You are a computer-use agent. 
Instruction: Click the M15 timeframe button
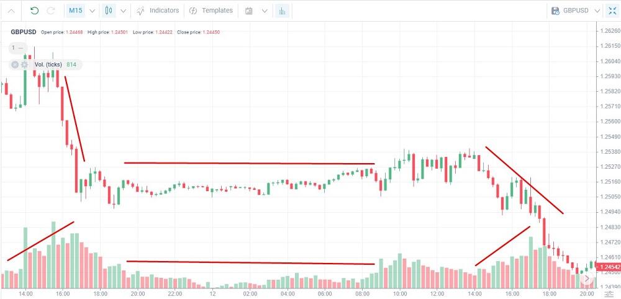point(75,11)
